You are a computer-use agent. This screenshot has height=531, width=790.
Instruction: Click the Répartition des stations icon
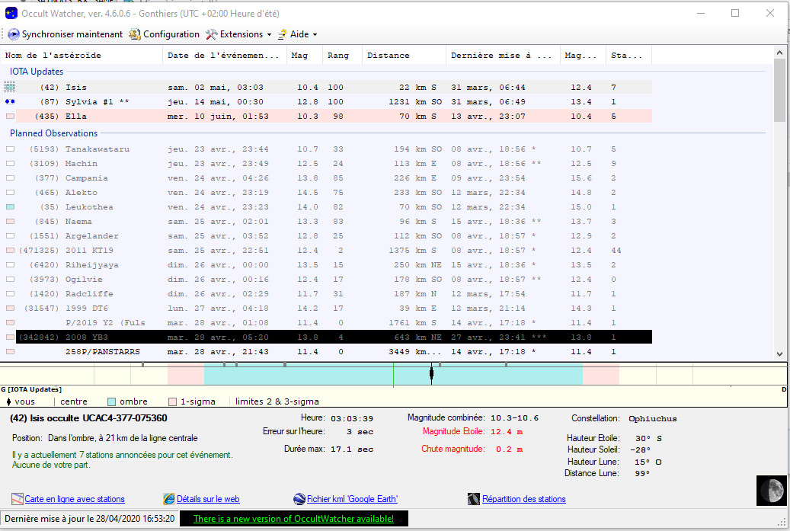point(474,499)
